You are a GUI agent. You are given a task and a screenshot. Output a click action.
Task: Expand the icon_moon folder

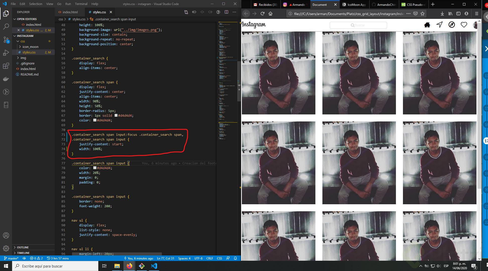click(x=30, y=47)
